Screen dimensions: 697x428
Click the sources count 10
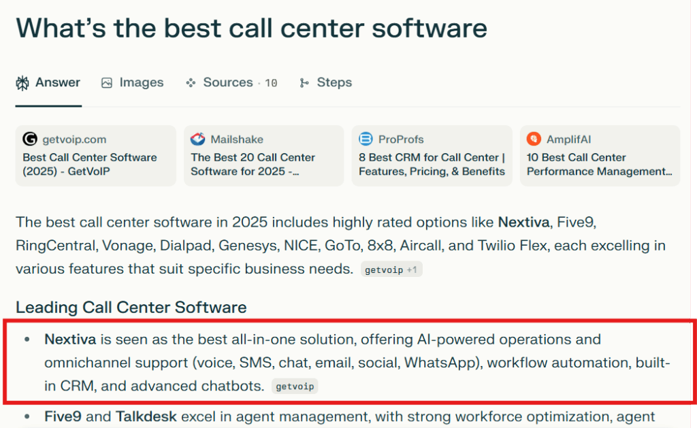pyautogui.click(x=271, y=83)
